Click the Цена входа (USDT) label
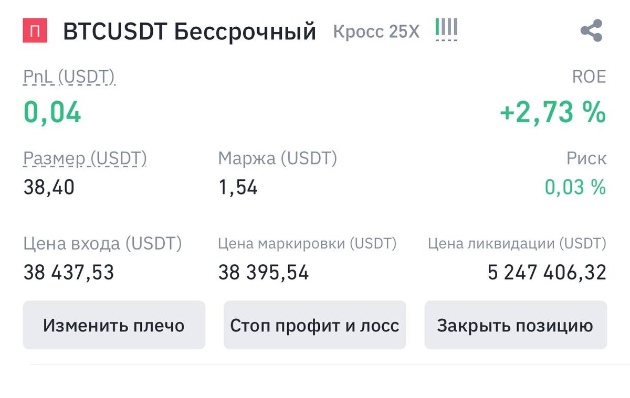Viewport: 630px width, 398px height. [x=102, y=243]
